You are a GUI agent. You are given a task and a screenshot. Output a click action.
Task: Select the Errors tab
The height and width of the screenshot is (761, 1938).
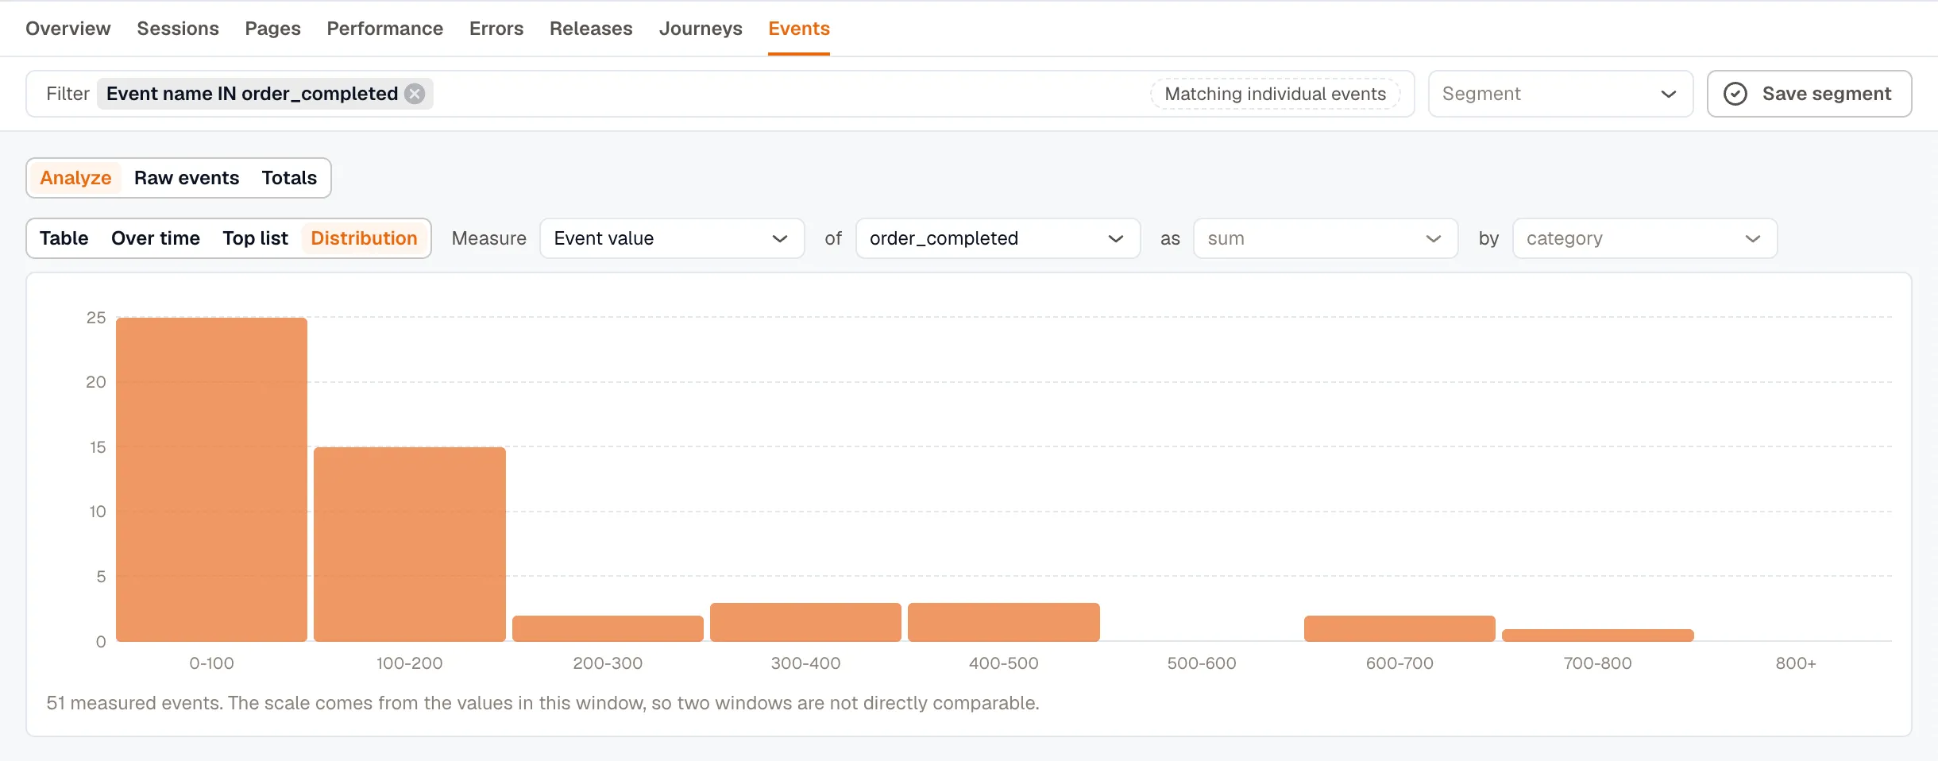[496, 29]
